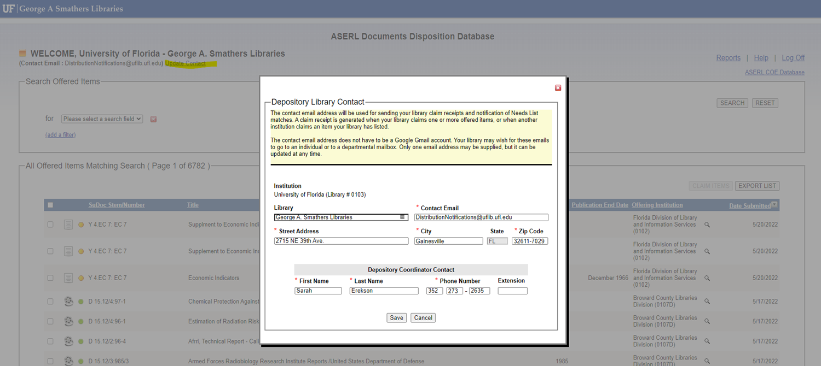Image resolution: width=821 pixels, height=366 pixels.
Task: Cancel the depository contact dialog
Action: click(423, 318)
